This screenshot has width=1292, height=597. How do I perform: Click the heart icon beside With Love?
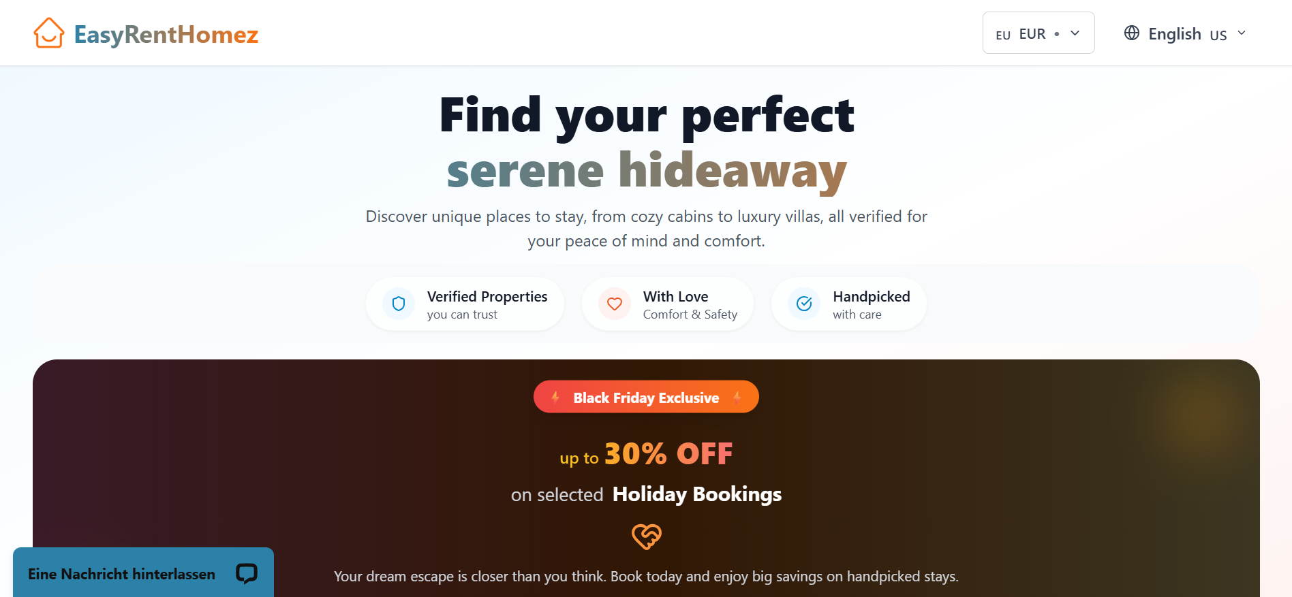pyautogui.click(x=615, y=304)
